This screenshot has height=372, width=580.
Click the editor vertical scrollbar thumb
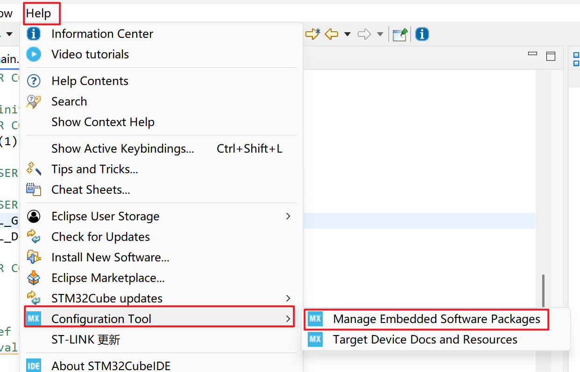tap(543, 291)
